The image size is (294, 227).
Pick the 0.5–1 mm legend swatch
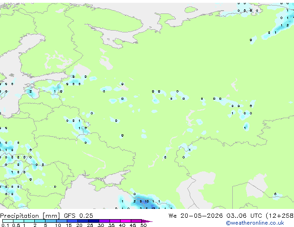tap(19, 221)
